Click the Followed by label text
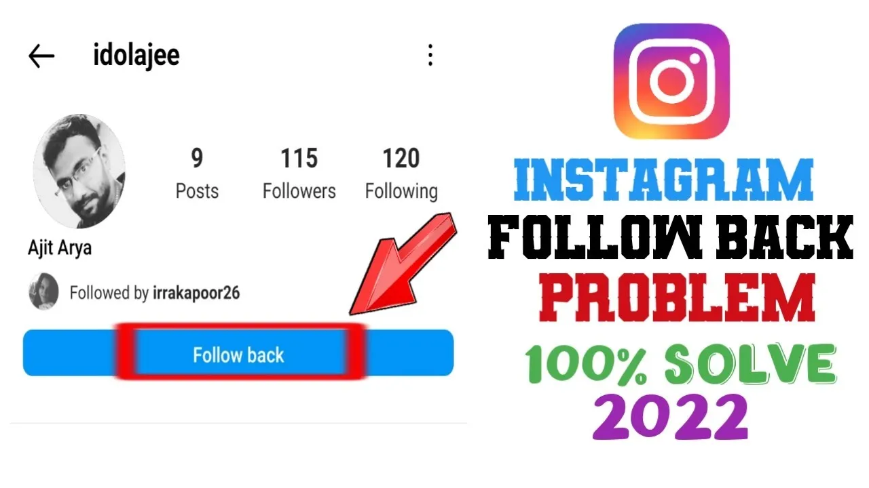The width and height of the screenshot is (869, 488). (109, 293)
